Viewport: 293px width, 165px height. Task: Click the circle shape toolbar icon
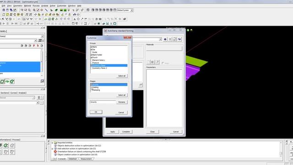[78, 19]
